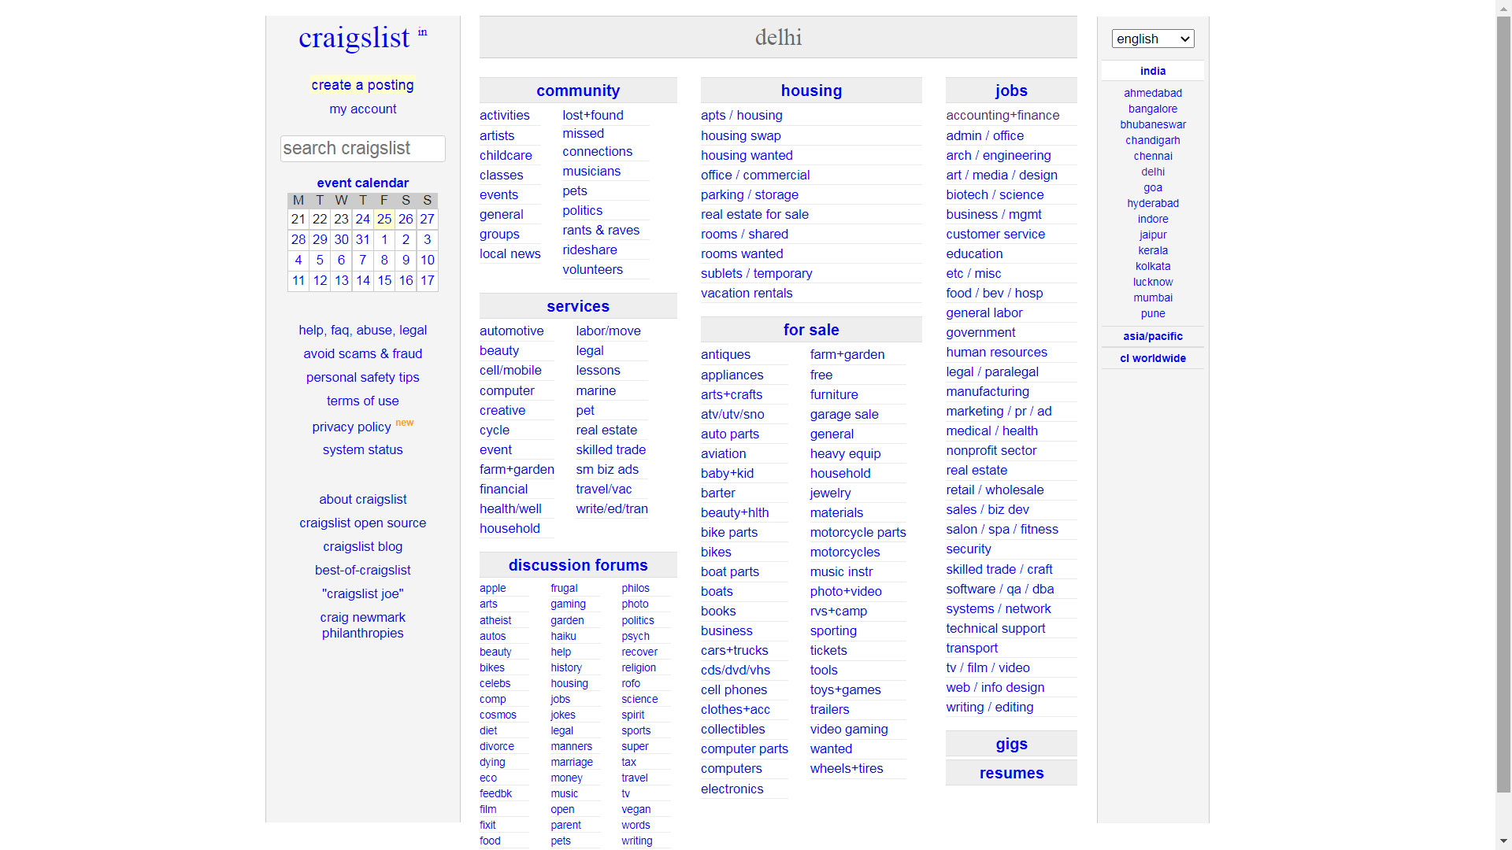Go to kolkata city site
The image size is (1512, 850).
point(1153,266)
